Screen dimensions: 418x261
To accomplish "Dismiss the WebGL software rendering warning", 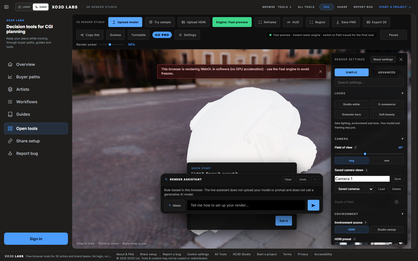I will [320, 71].
